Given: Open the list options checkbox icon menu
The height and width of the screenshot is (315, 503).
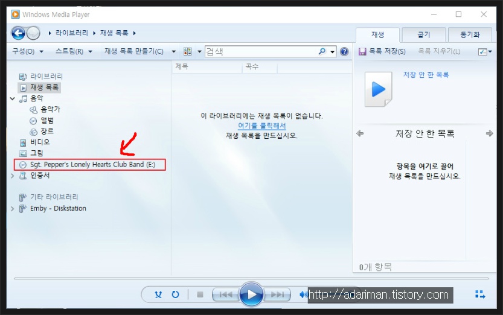Looking at the screenshot, I should pyautogui.click(x=485, y=51).
